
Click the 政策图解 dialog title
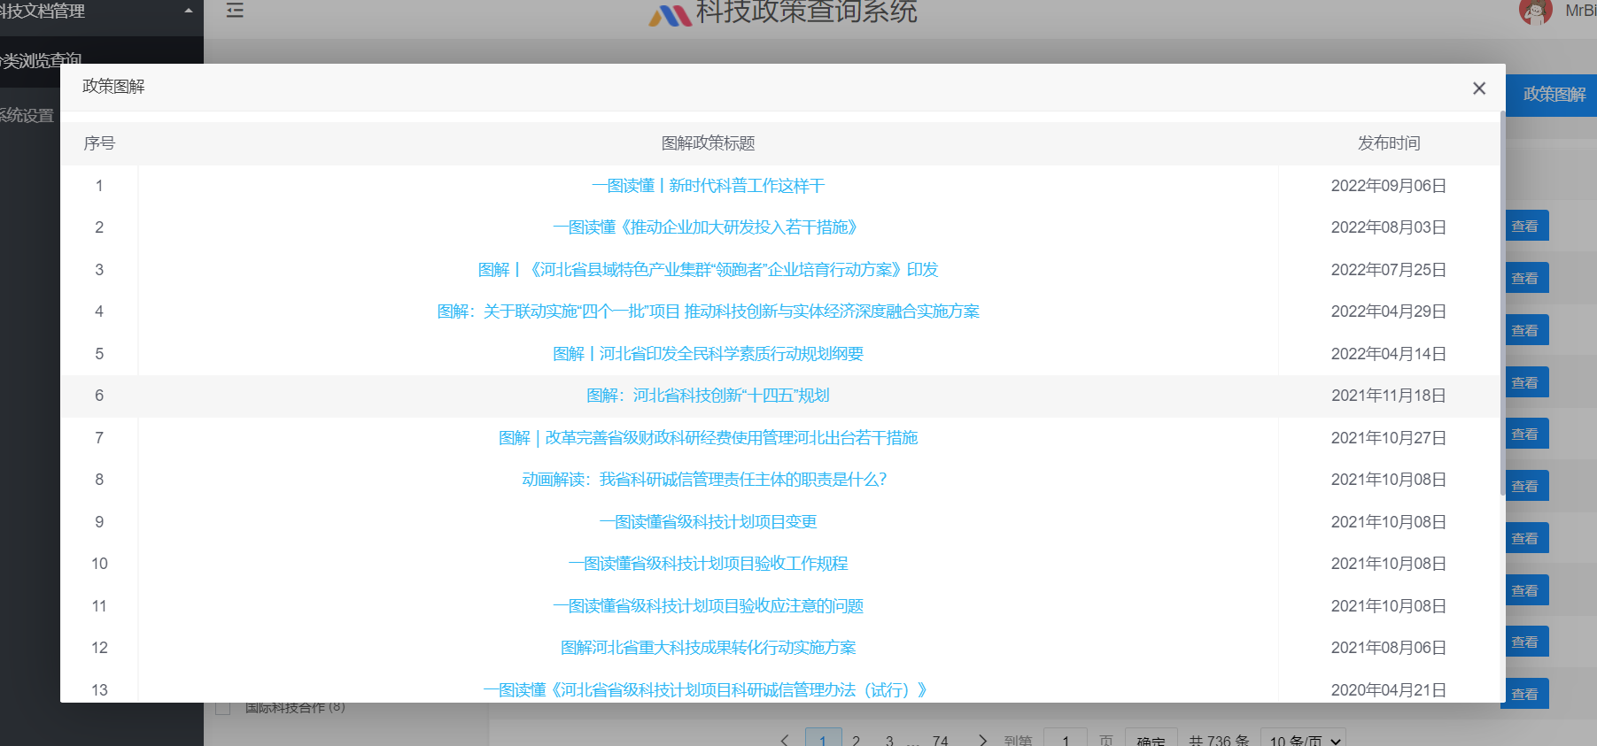pos(113,87)
